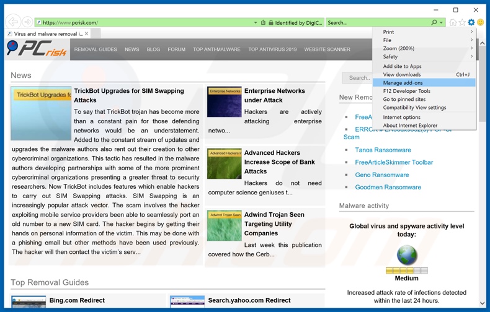Open Tanos Ransomware link
Screen dimensions: 490x312
pyautogui.click(x=383, y=150)
